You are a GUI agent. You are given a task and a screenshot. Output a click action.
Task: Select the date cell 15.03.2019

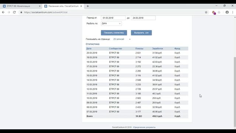92,75
